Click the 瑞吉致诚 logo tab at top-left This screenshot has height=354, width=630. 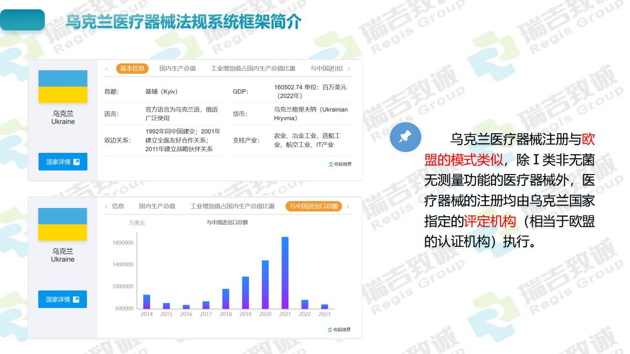23,20
